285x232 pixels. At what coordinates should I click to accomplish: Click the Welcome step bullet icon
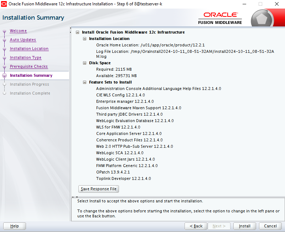(5, 31)
